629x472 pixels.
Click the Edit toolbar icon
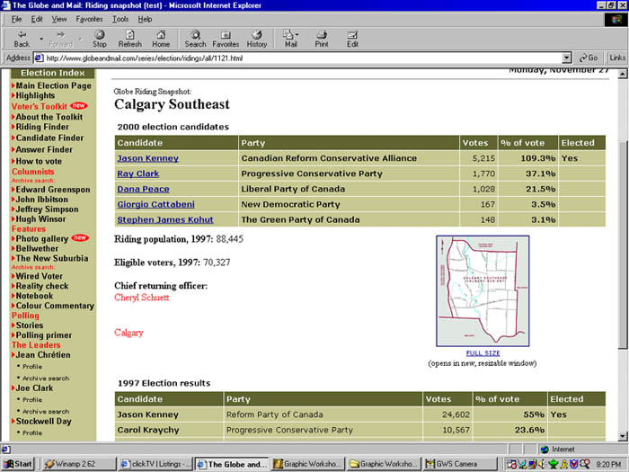pos(352,39)
